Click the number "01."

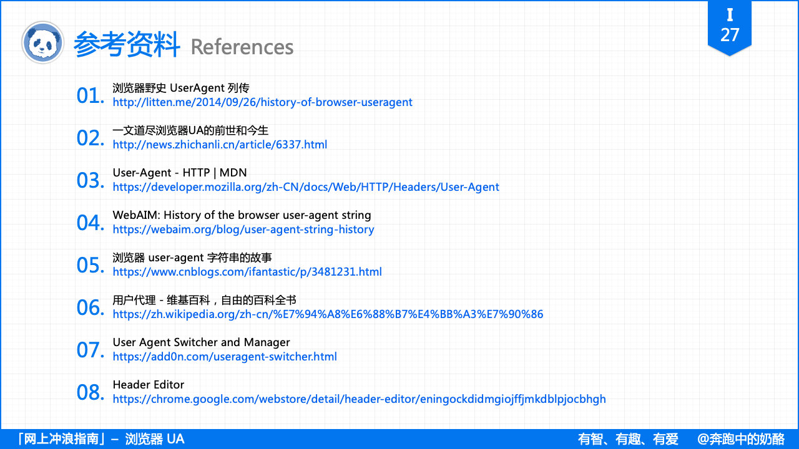(90, 95)
